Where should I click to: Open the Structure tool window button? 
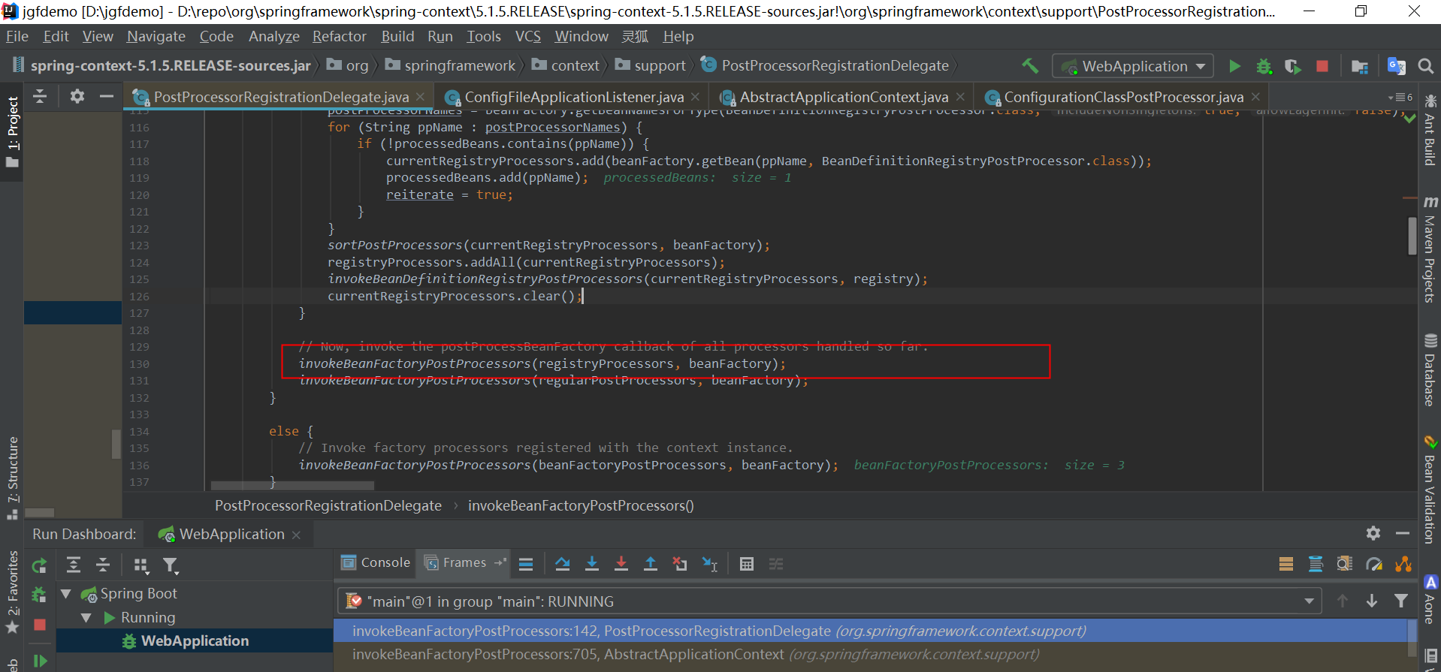click(x=12, y=478)
